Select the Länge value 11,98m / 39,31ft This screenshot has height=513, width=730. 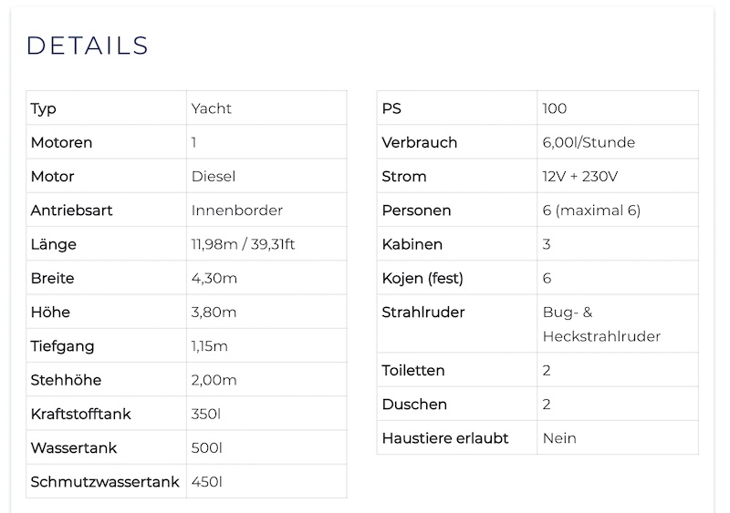coord(243,244)
